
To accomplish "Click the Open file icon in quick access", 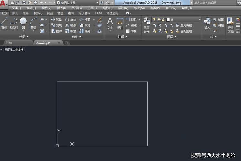I will (x=18, y=3).
